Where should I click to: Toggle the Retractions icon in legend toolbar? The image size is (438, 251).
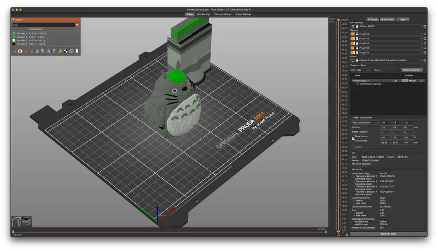26,51
